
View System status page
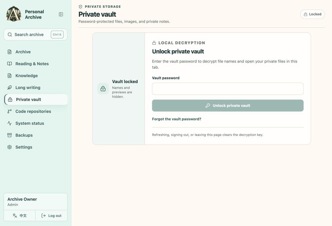point(36,123)
